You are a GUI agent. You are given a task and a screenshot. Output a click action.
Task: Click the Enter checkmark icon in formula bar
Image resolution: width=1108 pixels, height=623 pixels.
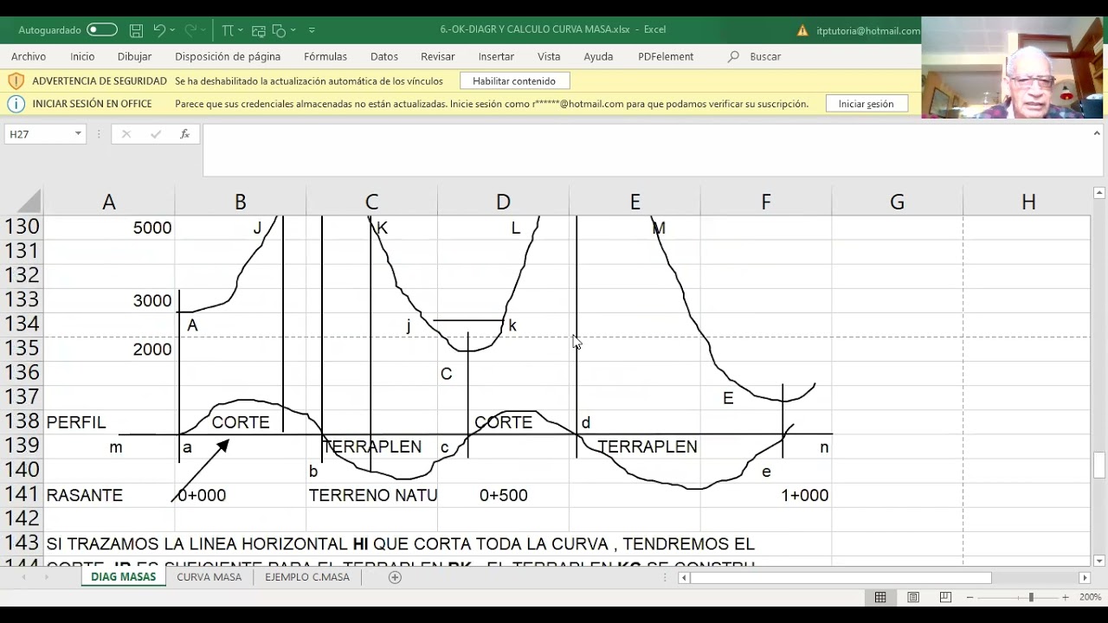tap(156, 134)
